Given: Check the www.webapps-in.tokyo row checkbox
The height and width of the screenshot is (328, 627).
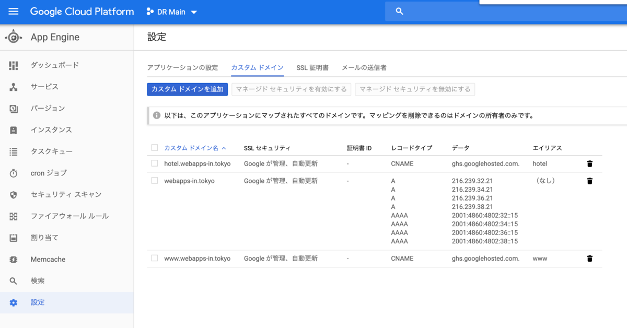Looking at the screenshot, I should point(154,258).
